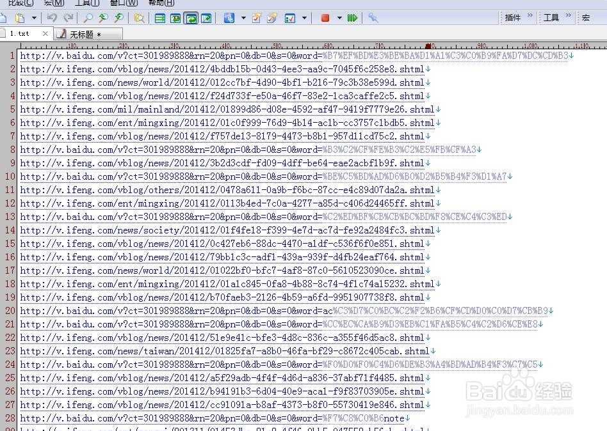Open properties for current configuration icon
The width and height of the screenshot is (607, 431).
point(257,18)
